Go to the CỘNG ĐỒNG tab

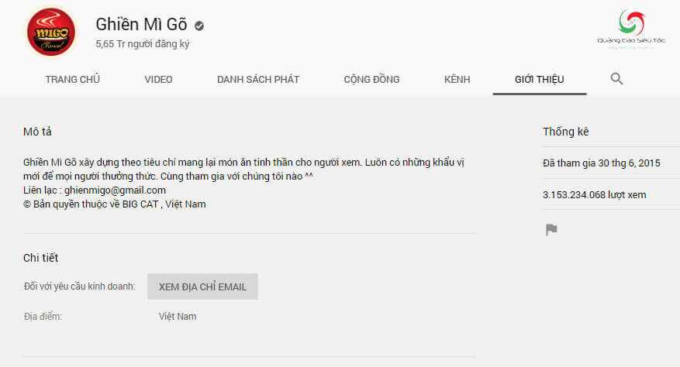click(x=371, y=80)
